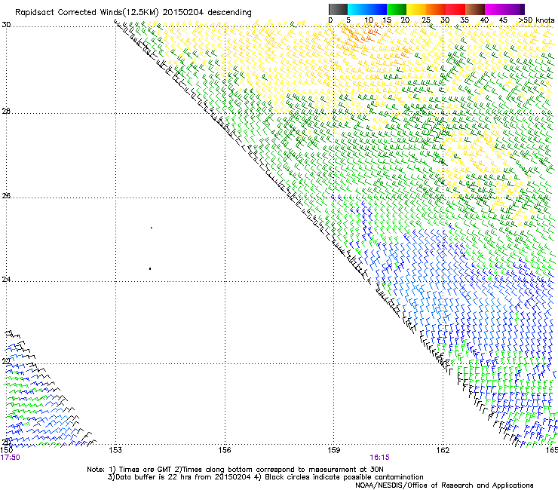Click the orange 25-30 knots legend swatch

click(x=436, y=9)
